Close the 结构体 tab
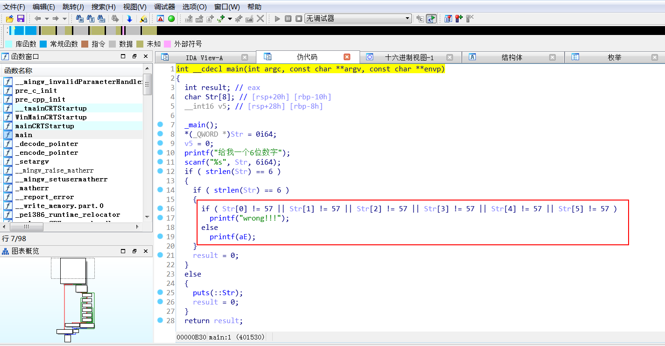665x346 pixels. (552, 57)
